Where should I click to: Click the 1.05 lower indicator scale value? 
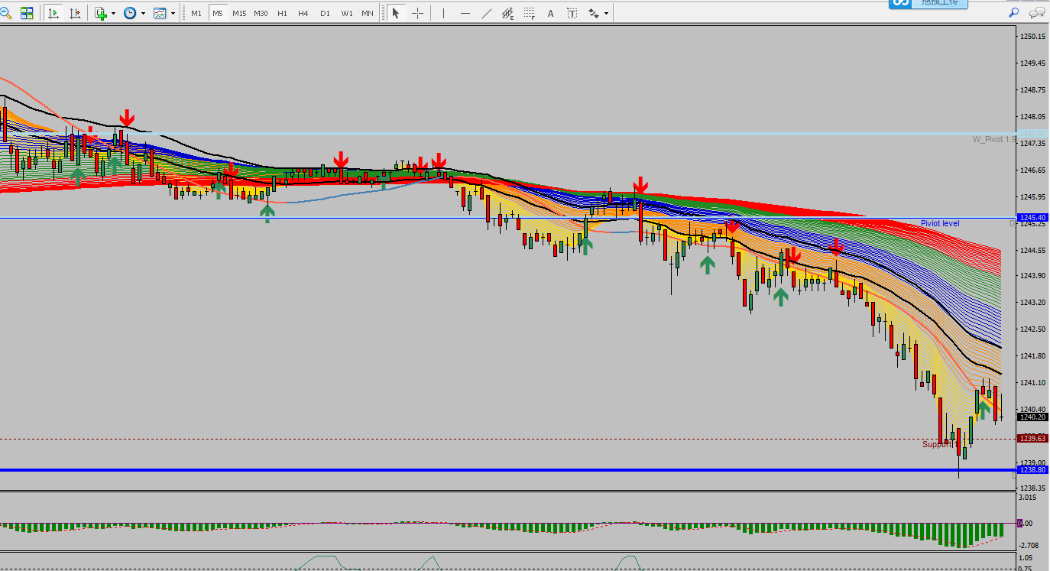[x=1026, y=558]
